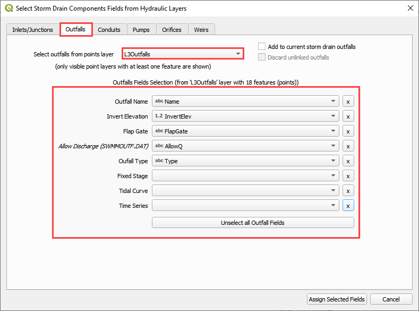Screen dimensions: 419x311
Task: Clear the Invert Elevation field with x
Action: pos(348,116)
